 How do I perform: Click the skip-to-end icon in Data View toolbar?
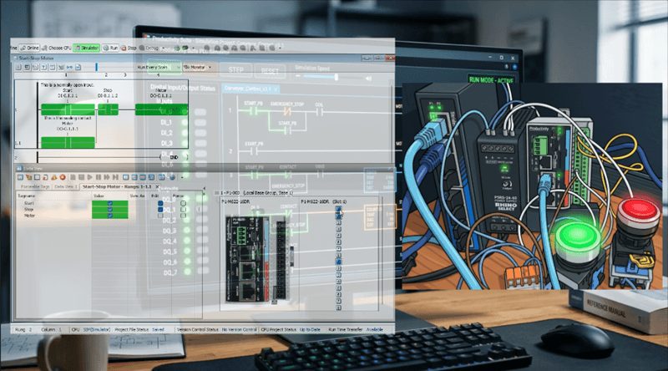point(115,177)
